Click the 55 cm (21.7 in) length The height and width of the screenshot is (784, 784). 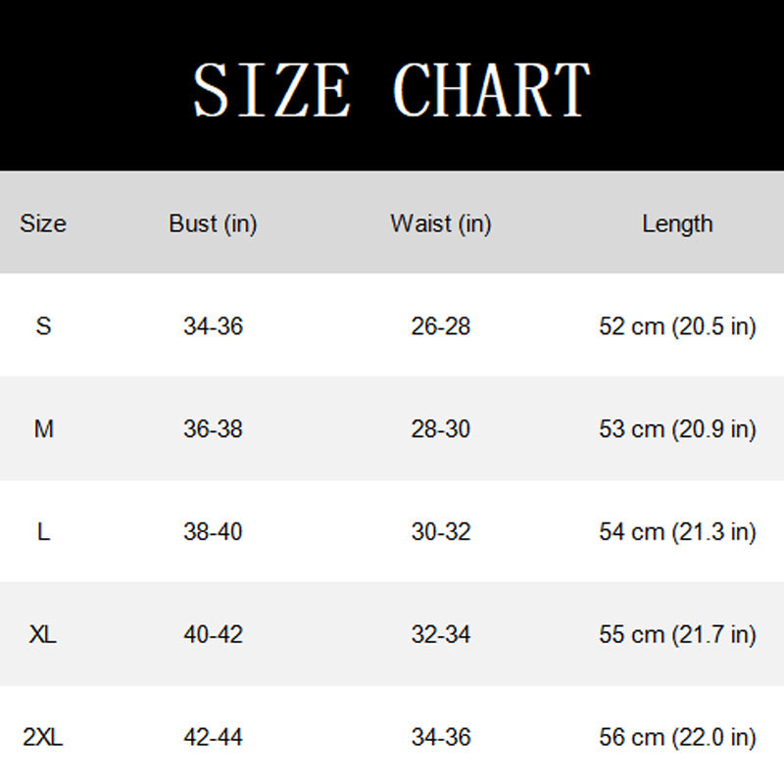pos(677,635)
